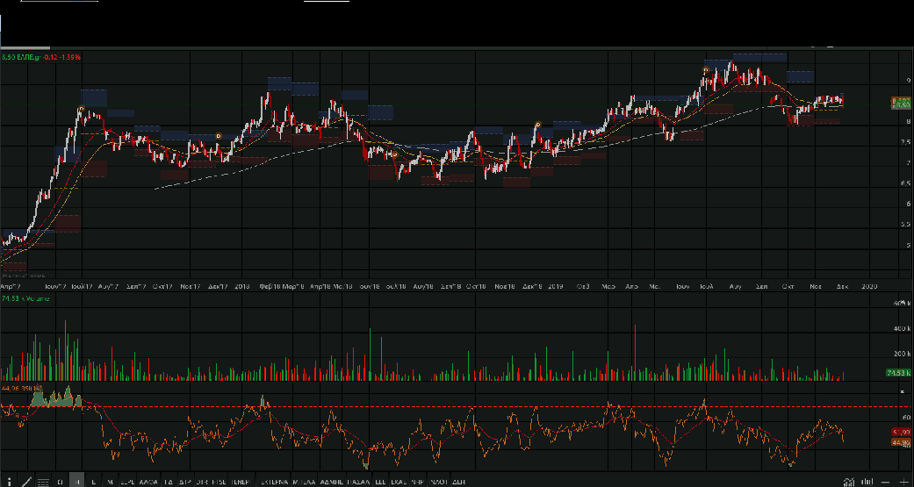The height and width of the screenshot is (487, 914).
Task: Zoom in with the plus icon
Action: coord(903,481)
